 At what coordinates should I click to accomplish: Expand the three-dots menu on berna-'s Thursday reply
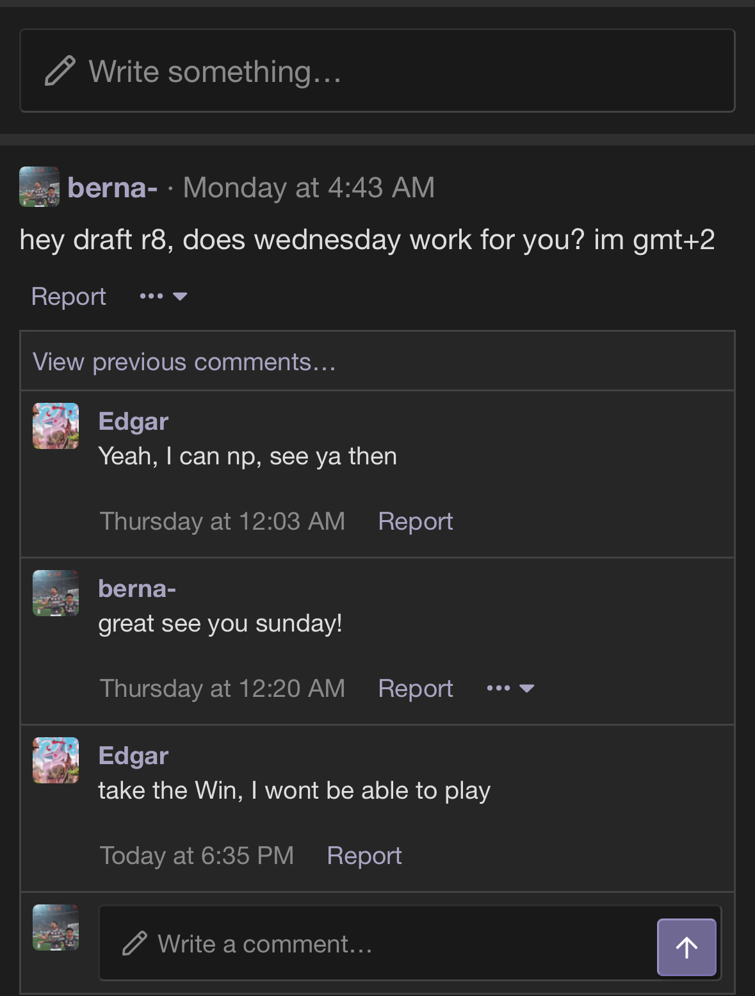click(510, 688)
